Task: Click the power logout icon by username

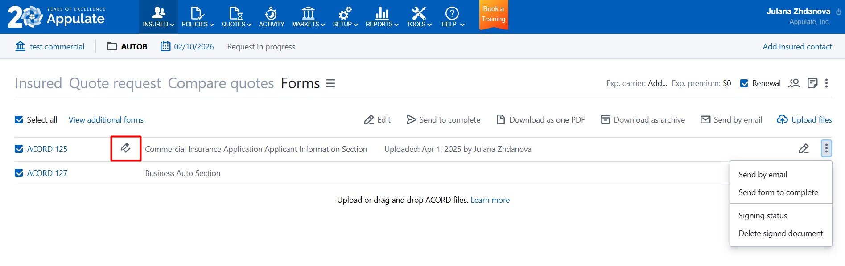Action: click(x=839, y=12)
